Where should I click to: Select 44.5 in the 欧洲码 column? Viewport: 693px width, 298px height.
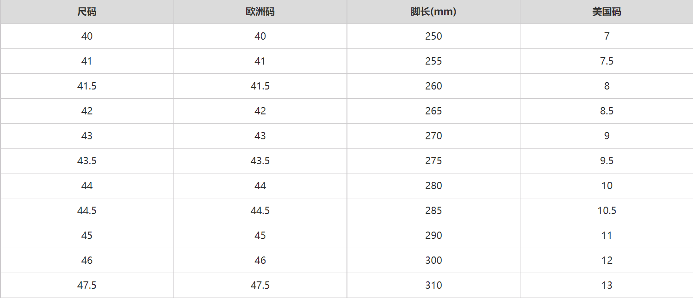[260, 211]
